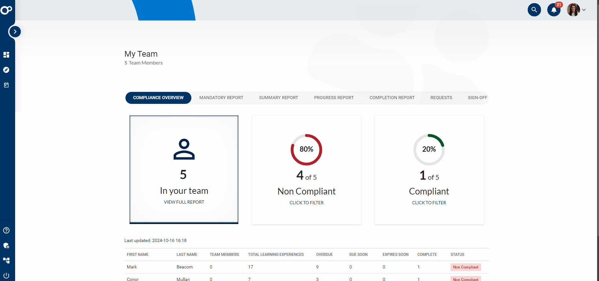Expand the sidebar with arrow button
The height and width of the screenshot is (281, 599).
tap(15, 32)
